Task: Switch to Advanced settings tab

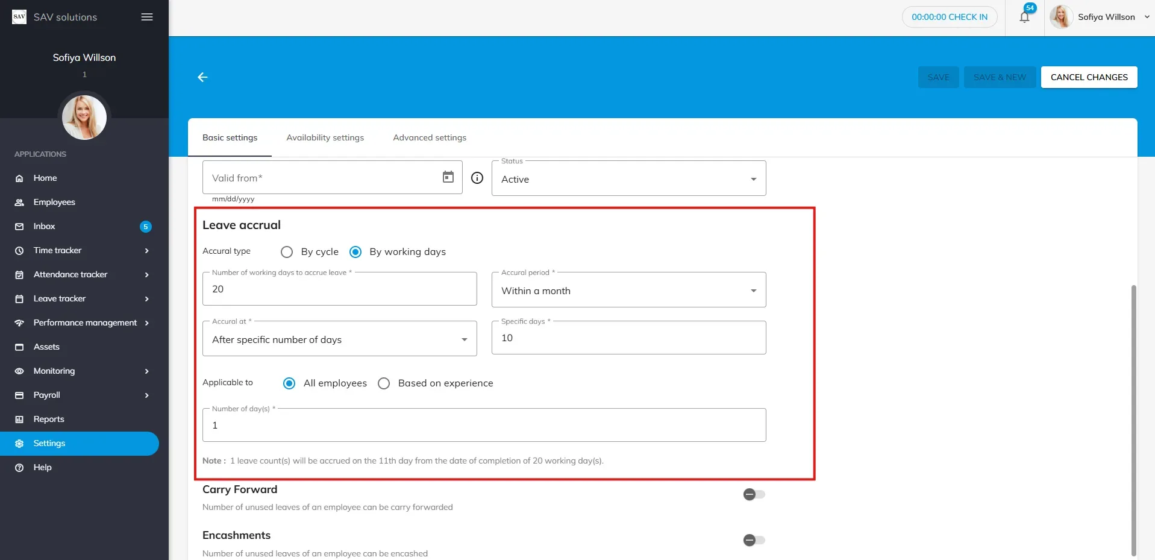Action: click(x=430, y=137)
